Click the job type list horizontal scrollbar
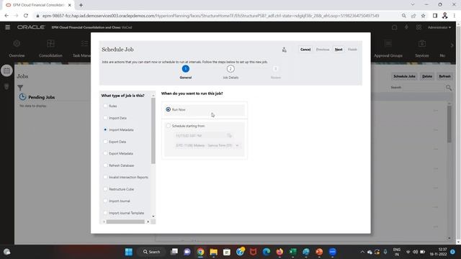461x259 pixels. click(x=125, y=222)
